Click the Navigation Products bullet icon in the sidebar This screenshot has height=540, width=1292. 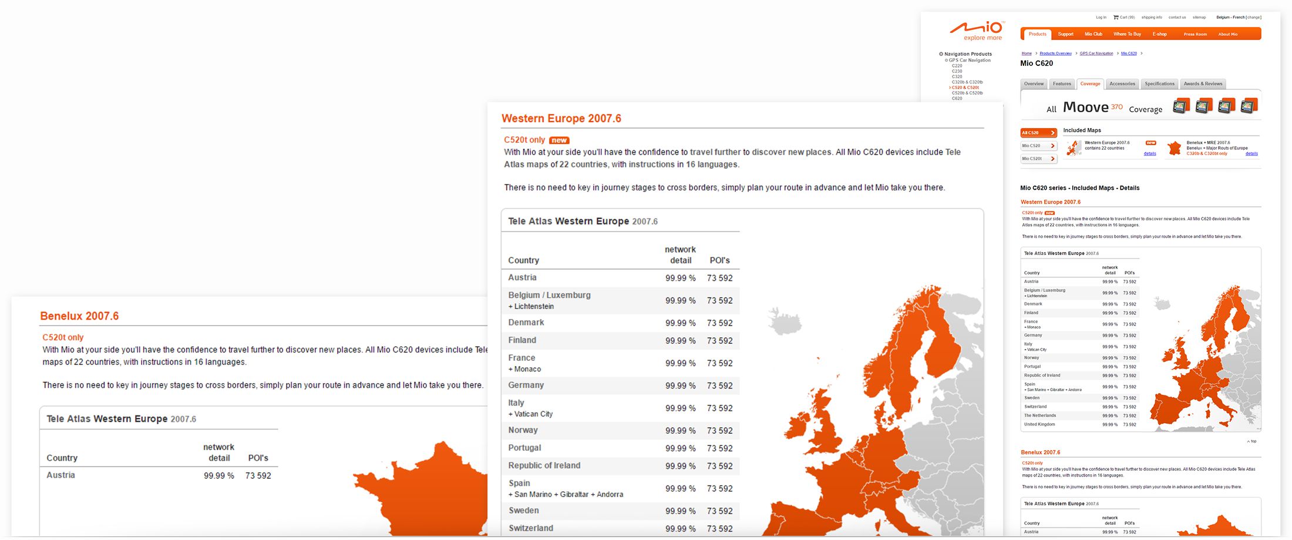[941, 54]
